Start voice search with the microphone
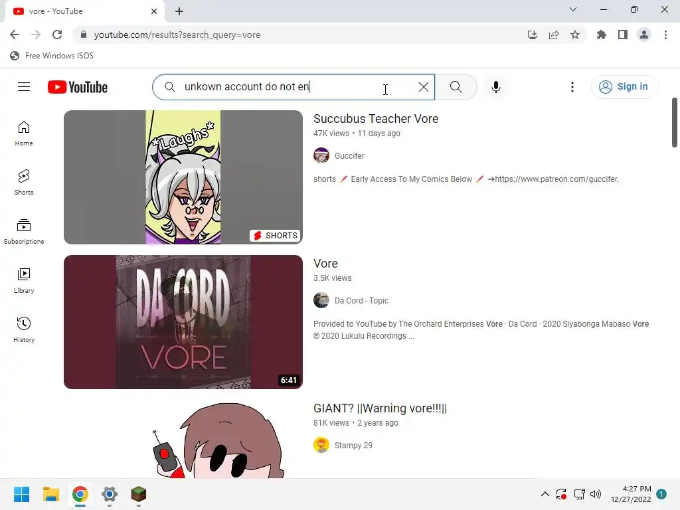The height and width of the screenshot is (510, 680). (495, 87)
